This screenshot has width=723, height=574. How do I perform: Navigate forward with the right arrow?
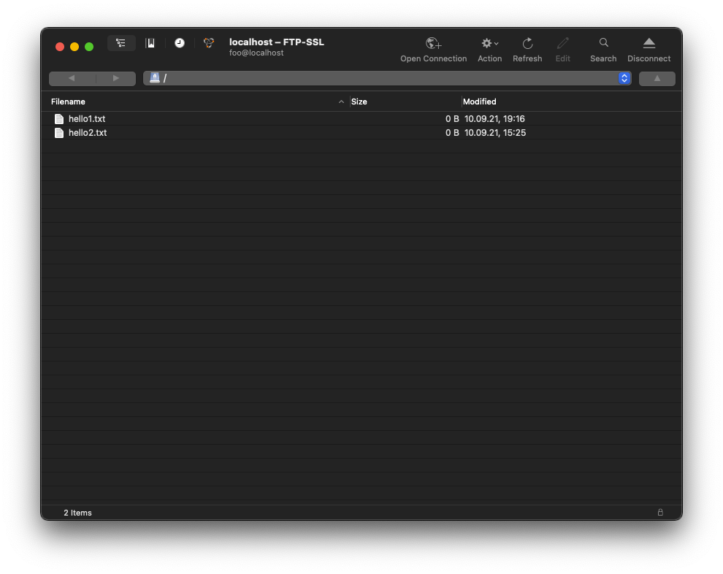115,78
